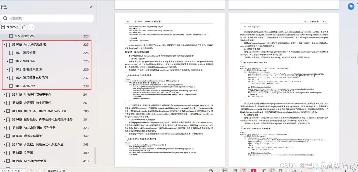
Task: Select 第10章 Activiti流程部署 bookmark title
Action: pos(29,44)
